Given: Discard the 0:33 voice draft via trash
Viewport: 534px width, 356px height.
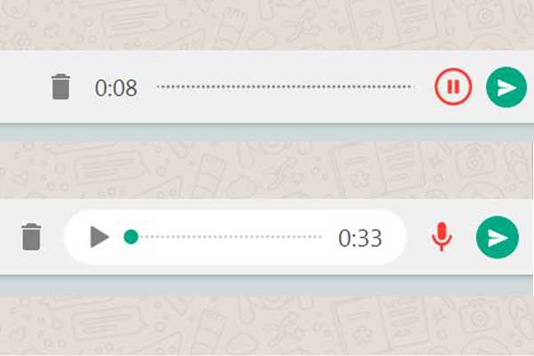Looking at the screenshot, I should click(31, 237).
